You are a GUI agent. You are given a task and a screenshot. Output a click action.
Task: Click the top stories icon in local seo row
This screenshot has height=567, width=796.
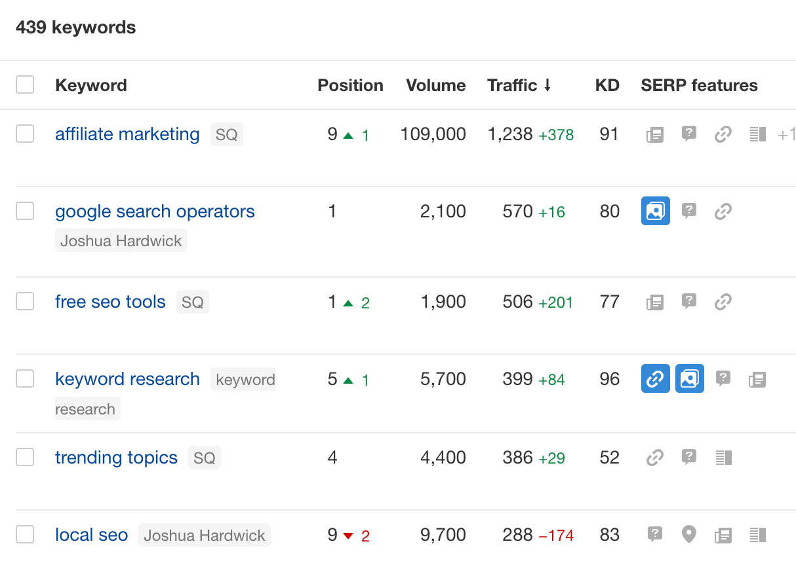(723, 535)
